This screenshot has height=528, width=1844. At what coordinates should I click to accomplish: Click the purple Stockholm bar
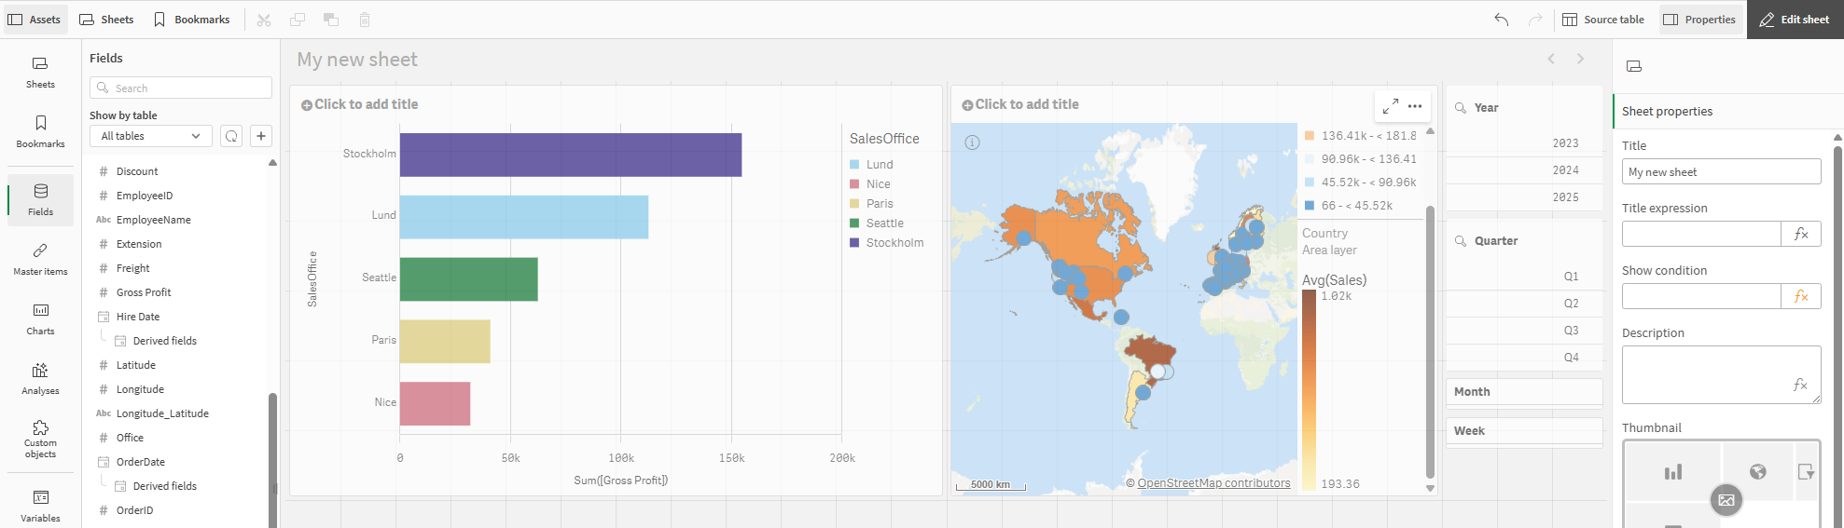tap(570, 155)
